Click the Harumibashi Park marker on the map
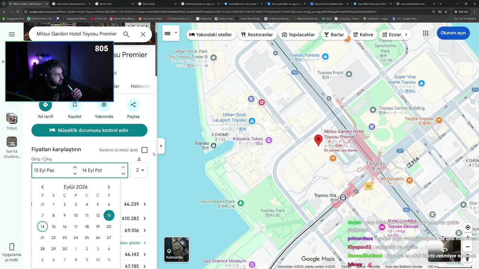The image size is (479, 269). [x=241, y=203]
